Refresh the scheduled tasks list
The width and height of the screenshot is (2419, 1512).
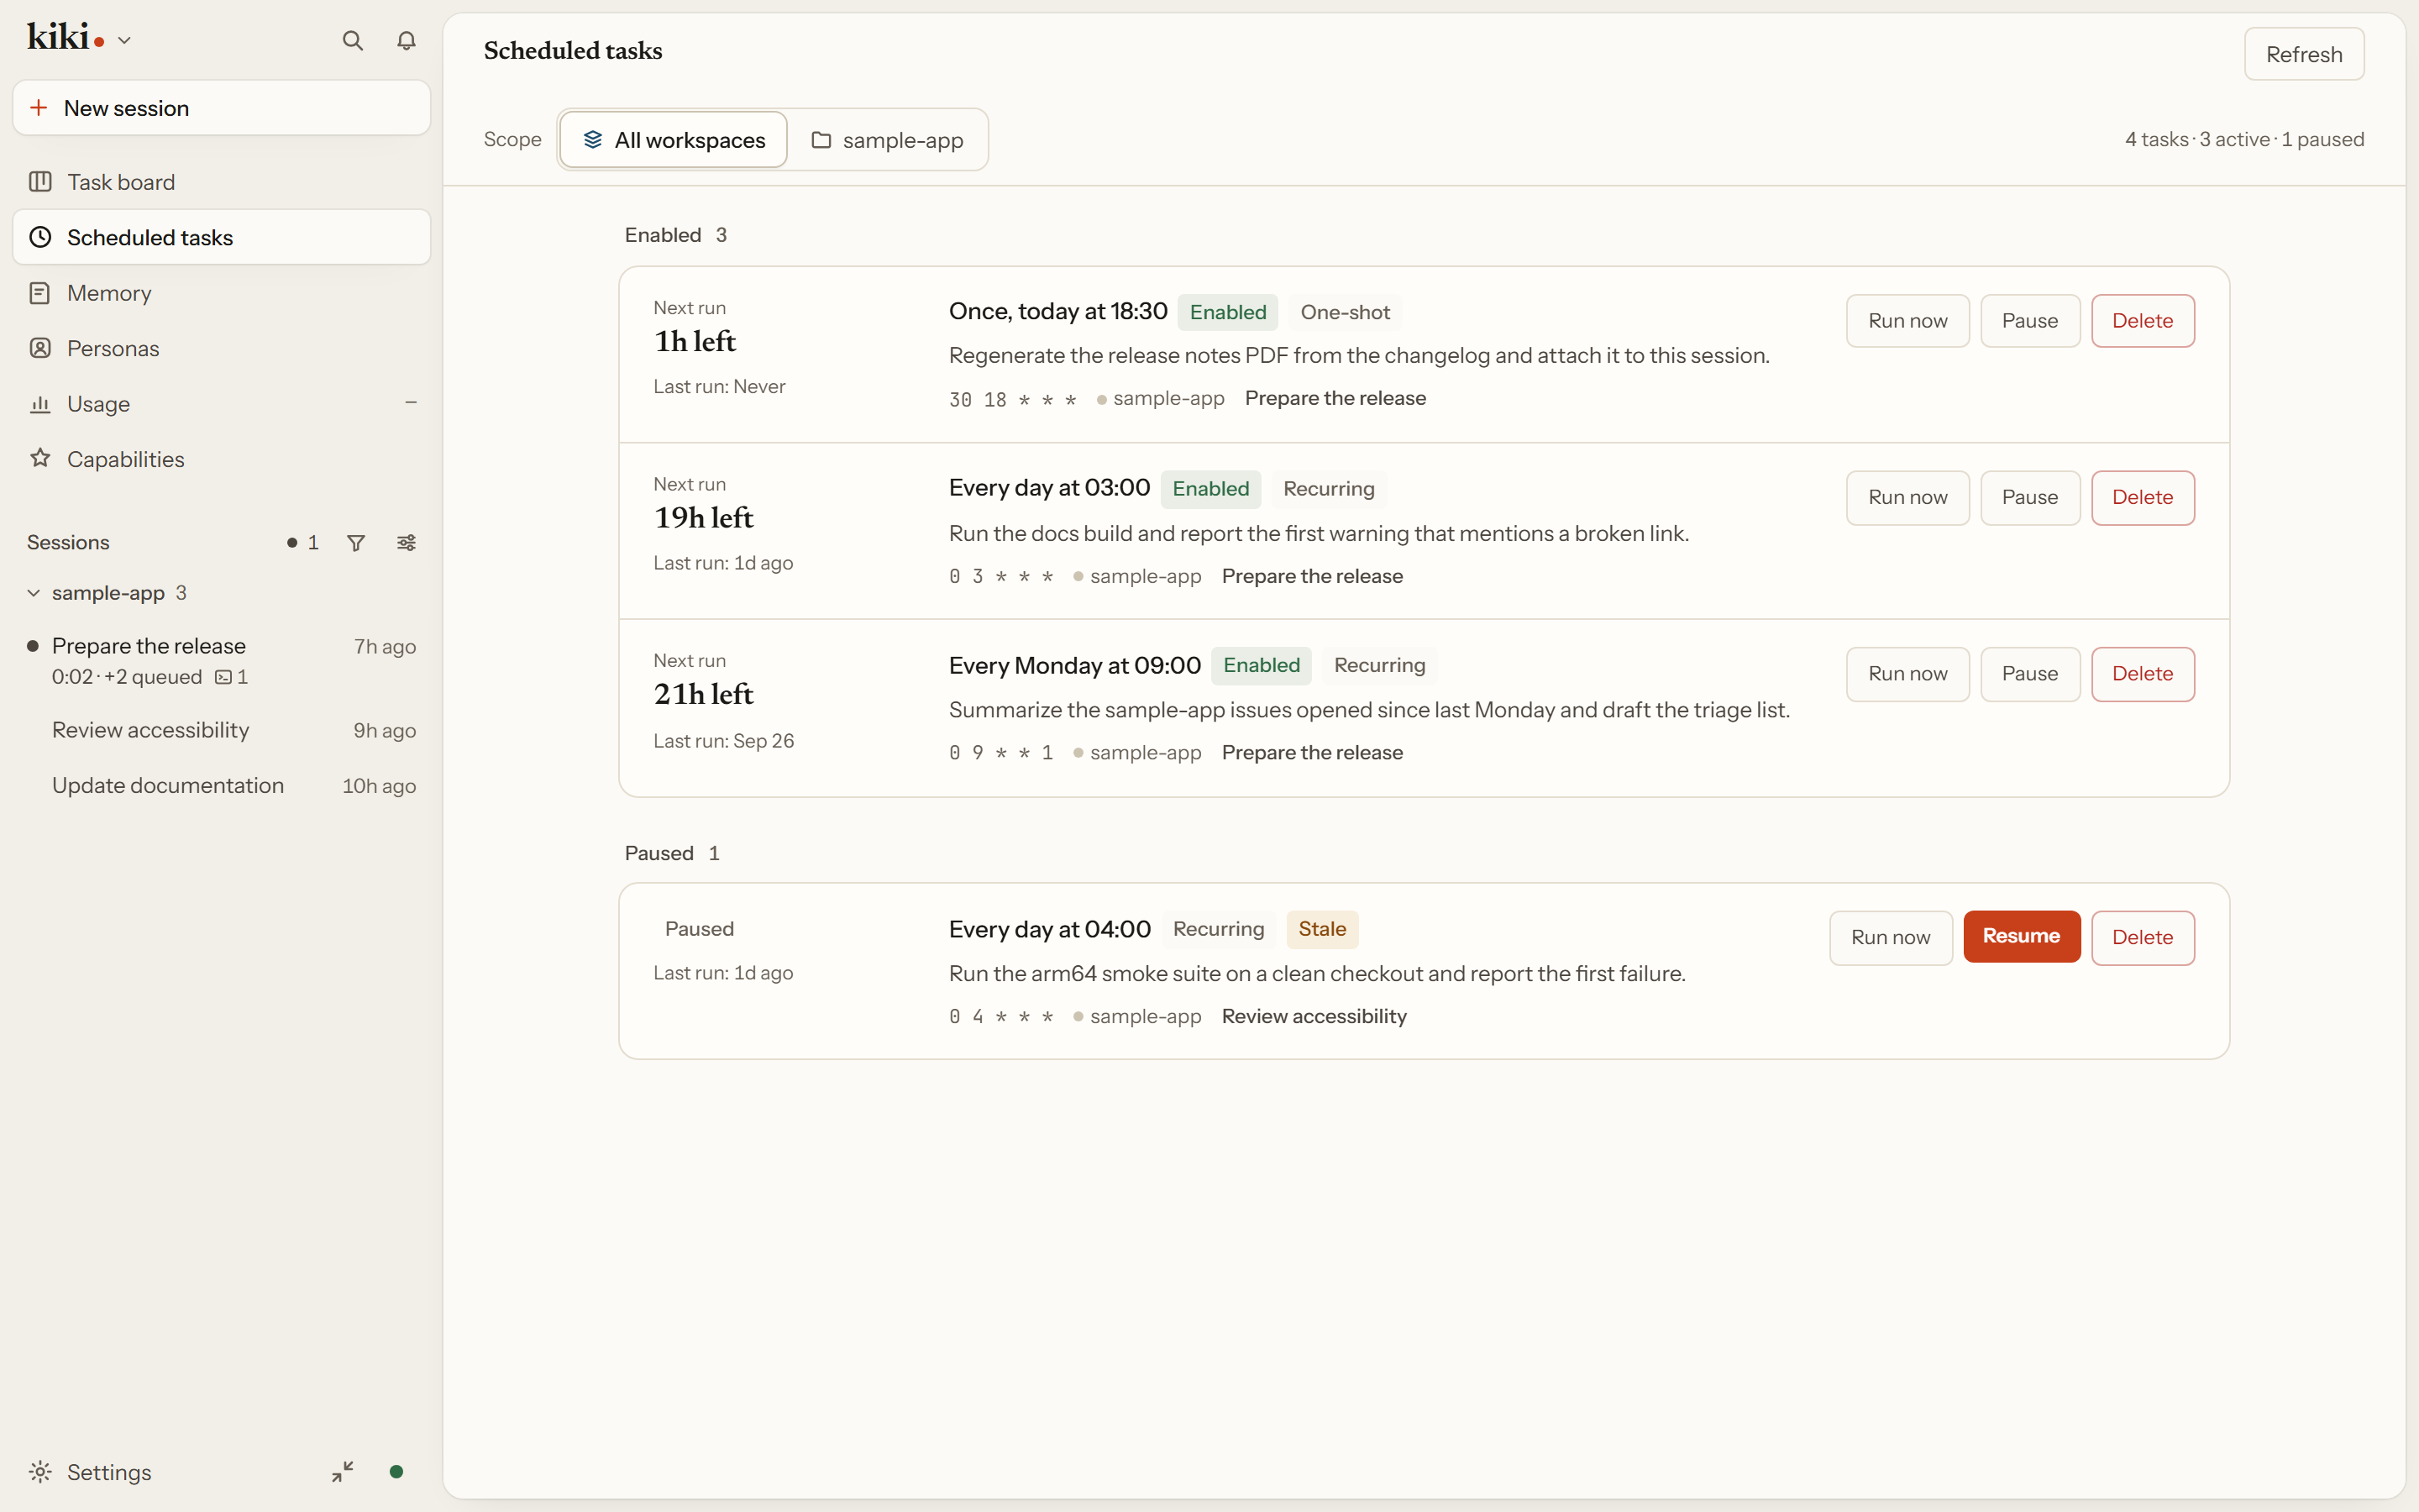(x=2303, y=54)
